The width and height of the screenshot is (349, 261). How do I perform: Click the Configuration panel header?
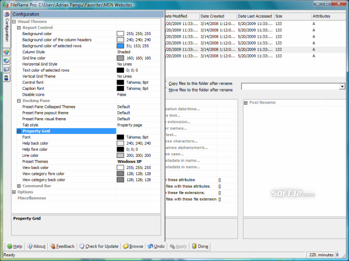point(88,14)
